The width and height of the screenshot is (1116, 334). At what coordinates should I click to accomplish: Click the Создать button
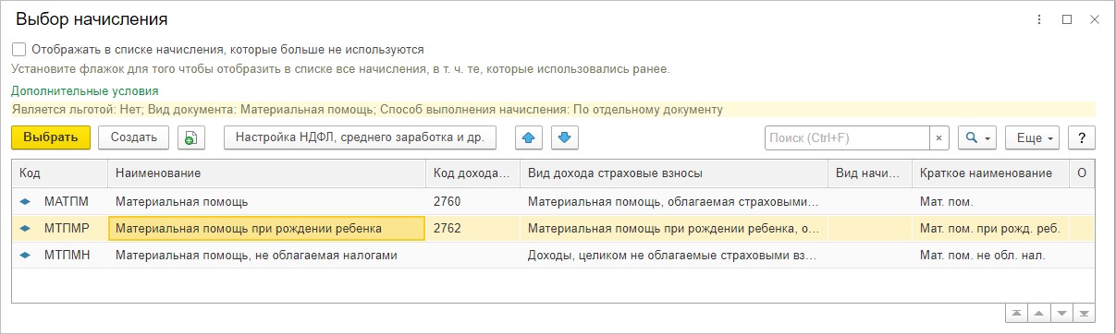click(x=133, y=137)
